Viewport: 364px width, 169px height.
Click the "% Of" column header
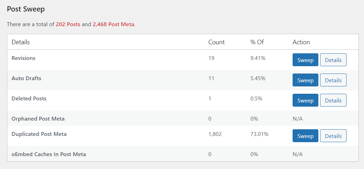(257, 42)
